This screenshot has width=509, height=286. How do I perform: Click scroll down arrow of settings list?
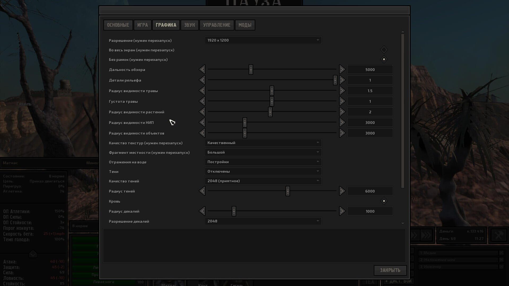click(x=403, y=223)
